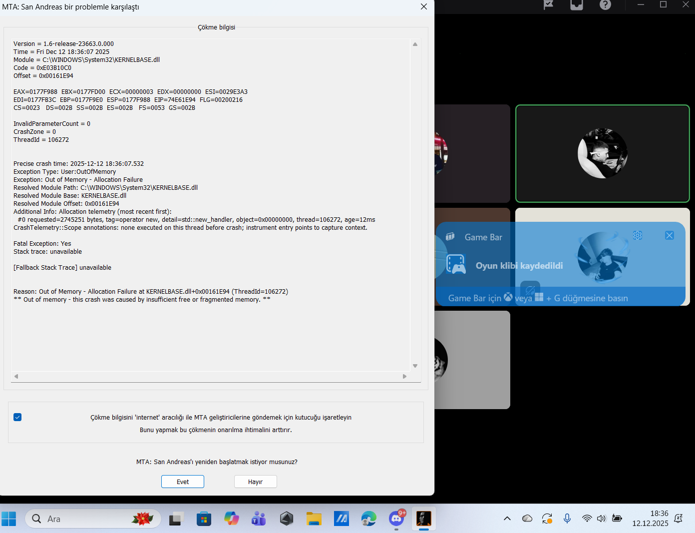The width and height of the screenshot is (695, 533).
Task: Click the 'ThreadId = 106272' line
Action: (x=41, y=140)
